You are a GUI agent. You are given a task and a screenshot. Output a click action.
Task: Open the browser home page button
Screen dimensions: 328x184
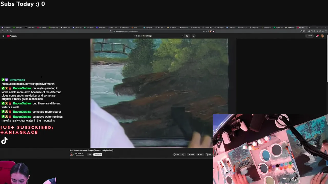coord(11,31)
